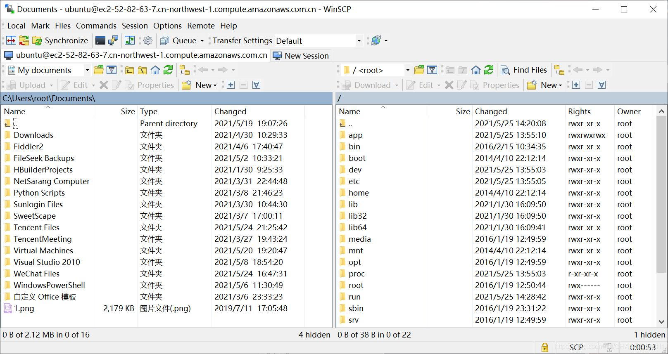Click the padlock encryption status icon
This screenshot has width=668, height=354.
point(544,347)
